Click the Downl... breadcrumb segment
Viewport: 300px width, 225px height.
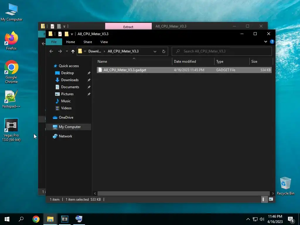95,51
